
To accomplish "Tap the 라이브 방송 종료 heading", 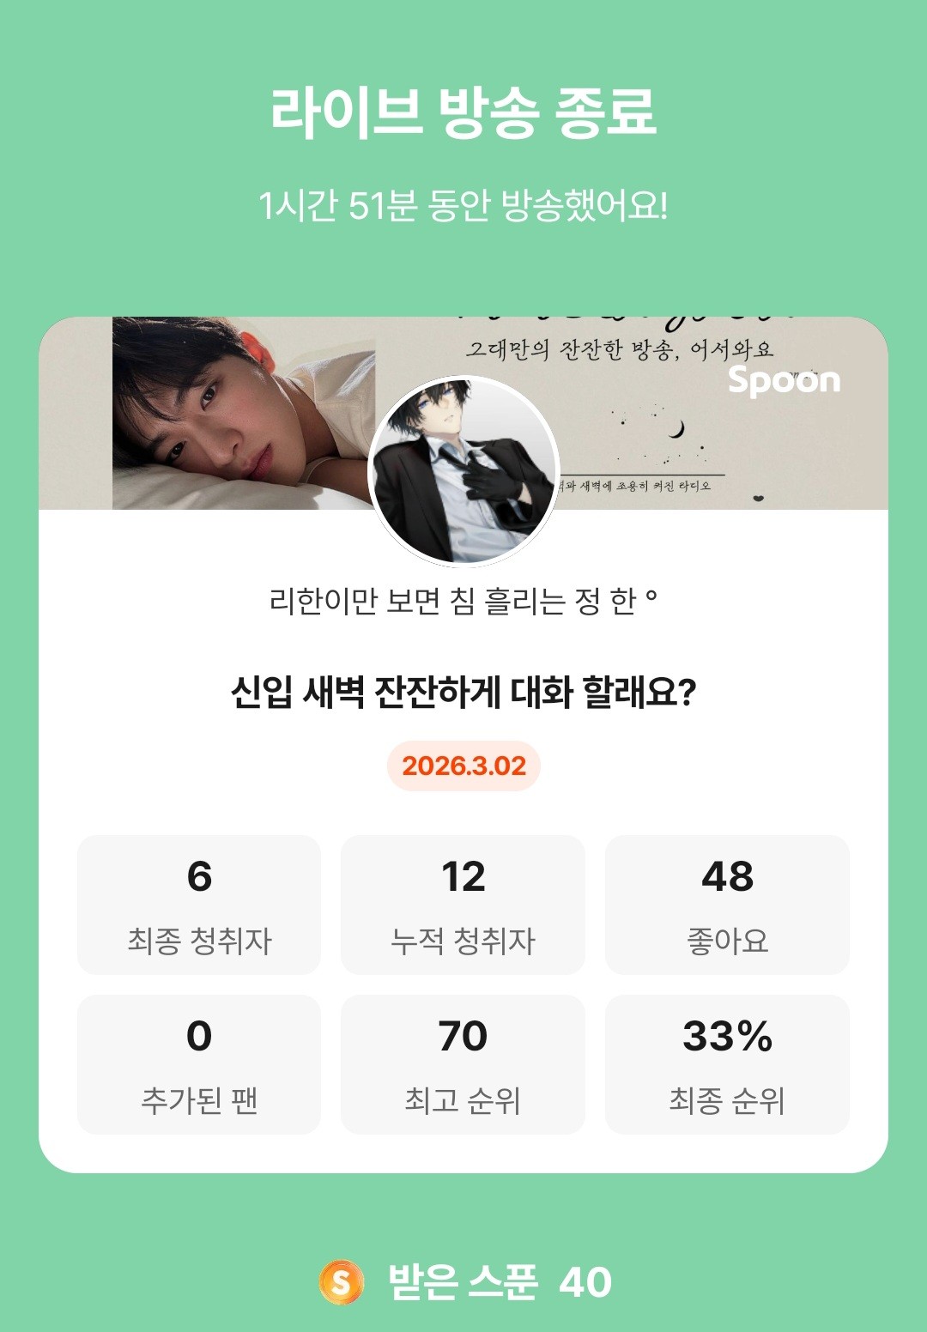I will [463, 112].
